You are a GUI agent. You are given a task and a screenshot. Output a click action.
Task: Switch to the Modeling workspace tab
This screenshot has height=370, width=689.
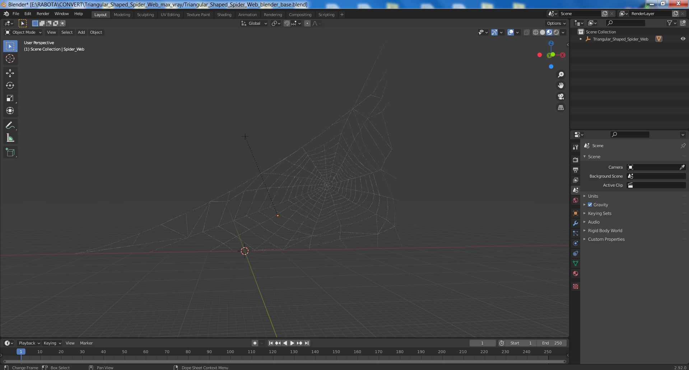point(122,15)
